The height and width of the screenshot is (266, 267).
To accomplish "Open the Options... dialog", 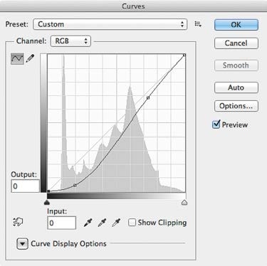I will point(236,106).
